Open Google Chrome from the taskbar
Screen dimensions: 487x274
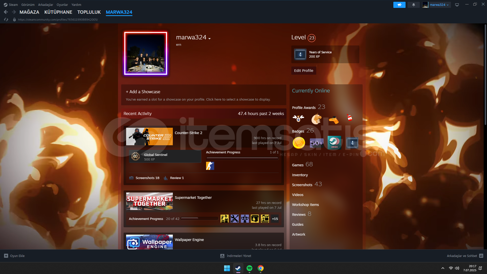(261, 268)
